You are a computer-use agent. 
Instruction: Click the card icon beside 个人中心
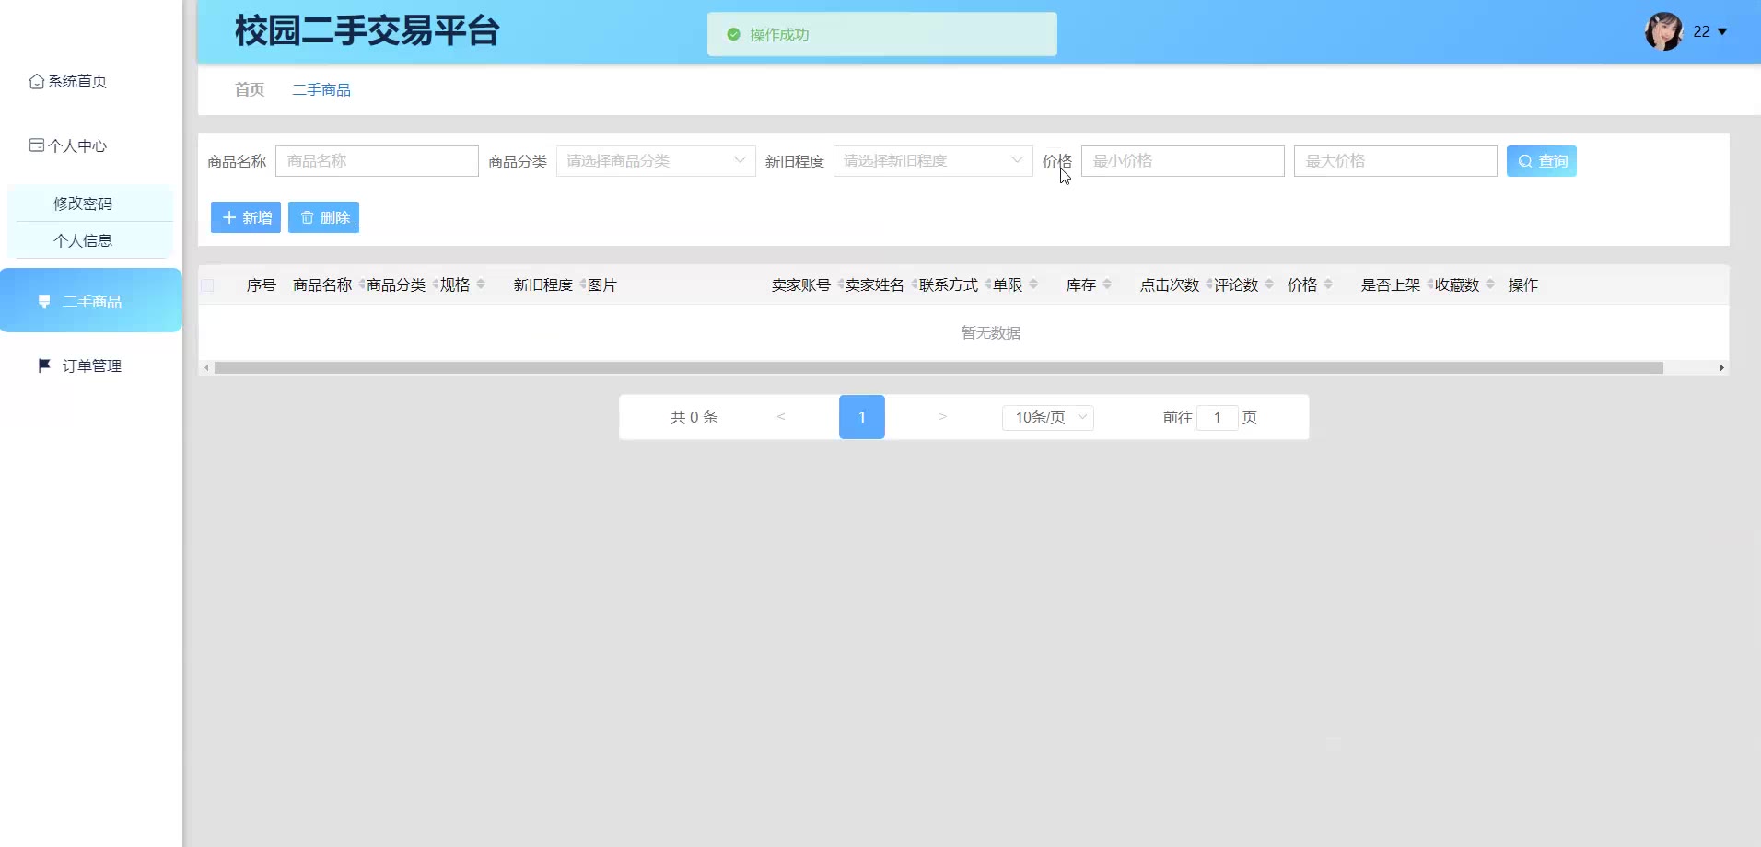coord(37,145)
